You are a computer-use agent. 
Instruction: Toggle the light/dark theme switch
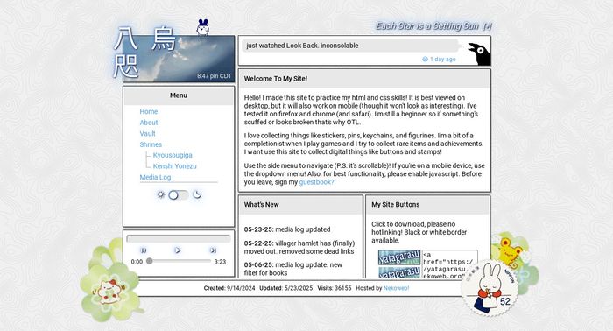point(179,195)
